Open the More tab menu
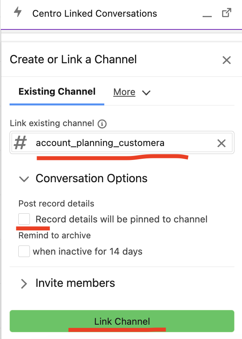The image size is (242, 339). pyautogui.click(x=124, y=92)
